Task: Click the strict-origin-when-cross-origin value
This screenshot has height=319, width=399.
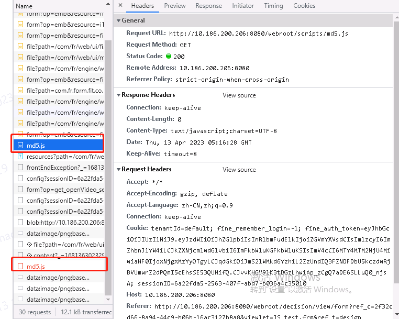Action: pyautogui.click(x=232, y=80)
